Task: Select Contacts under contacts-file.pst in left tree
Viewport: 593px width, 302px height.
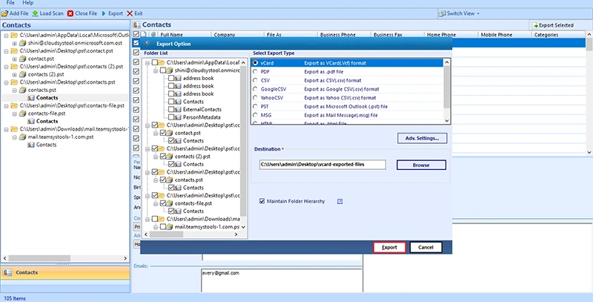Action: 47,121
